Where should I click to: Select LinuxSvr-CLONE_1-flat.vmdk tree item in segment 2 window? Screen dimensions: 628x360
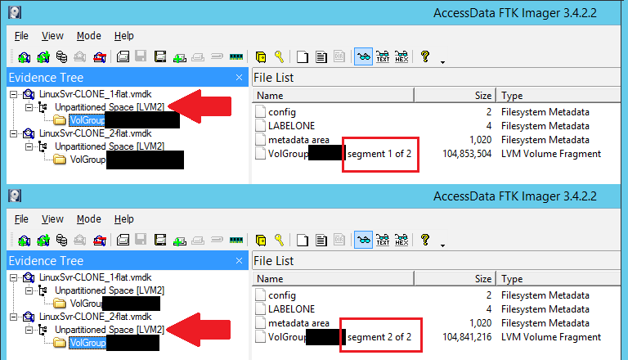[x=96, y=277]
